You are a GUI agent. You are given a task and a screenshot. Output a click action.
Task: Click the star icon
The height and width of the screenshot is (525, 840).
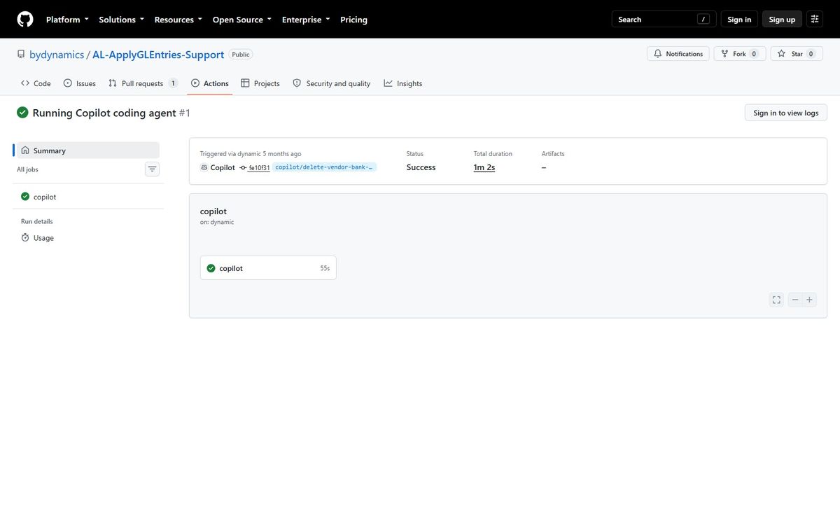[781, 54]
